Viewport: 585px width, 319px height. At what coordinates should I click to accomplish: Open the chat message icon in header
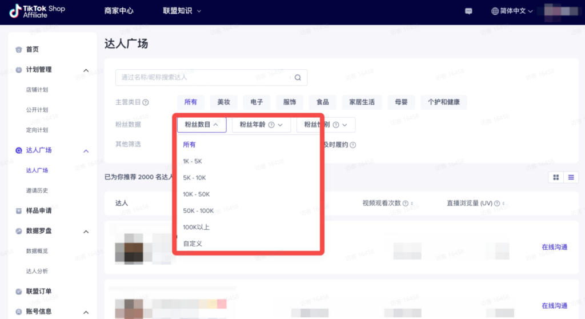[468, 11]
